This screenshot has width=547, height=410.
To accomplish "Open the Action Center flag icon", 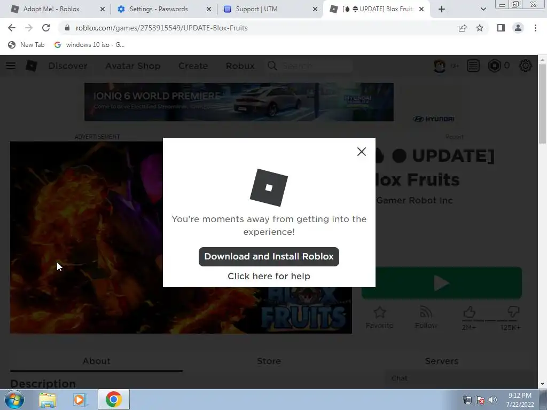I will click(x=480, y=400).
